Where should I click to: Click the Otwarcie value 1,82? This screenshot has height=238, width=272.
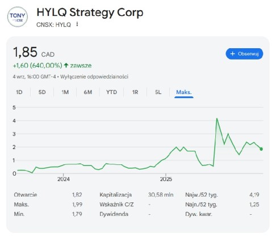(x=77, y=194)
